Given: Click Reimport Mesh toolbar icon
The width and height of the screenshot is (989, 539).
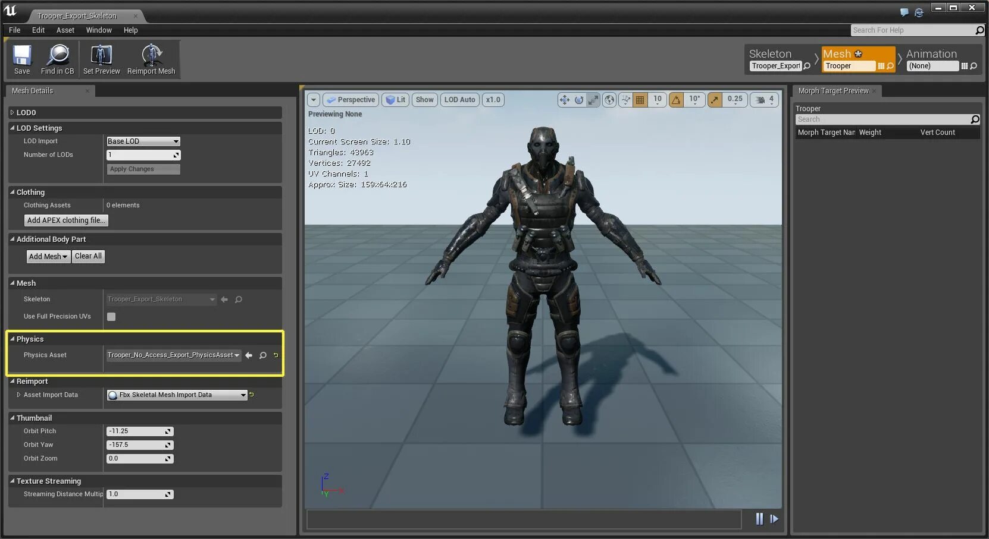Looking at the screenshot, I should pyautogui.click(x=151, y=59).
